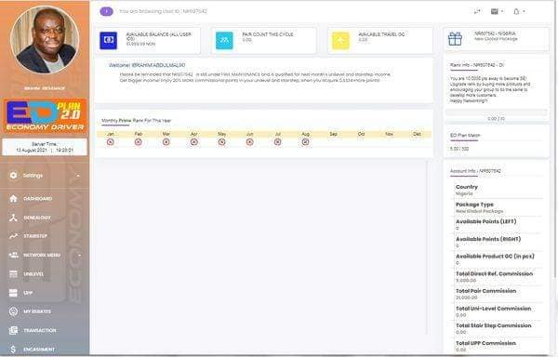Click Monthly Prime Rank For This Year heading
The image size is (558, 357).
tap(137, 121)
